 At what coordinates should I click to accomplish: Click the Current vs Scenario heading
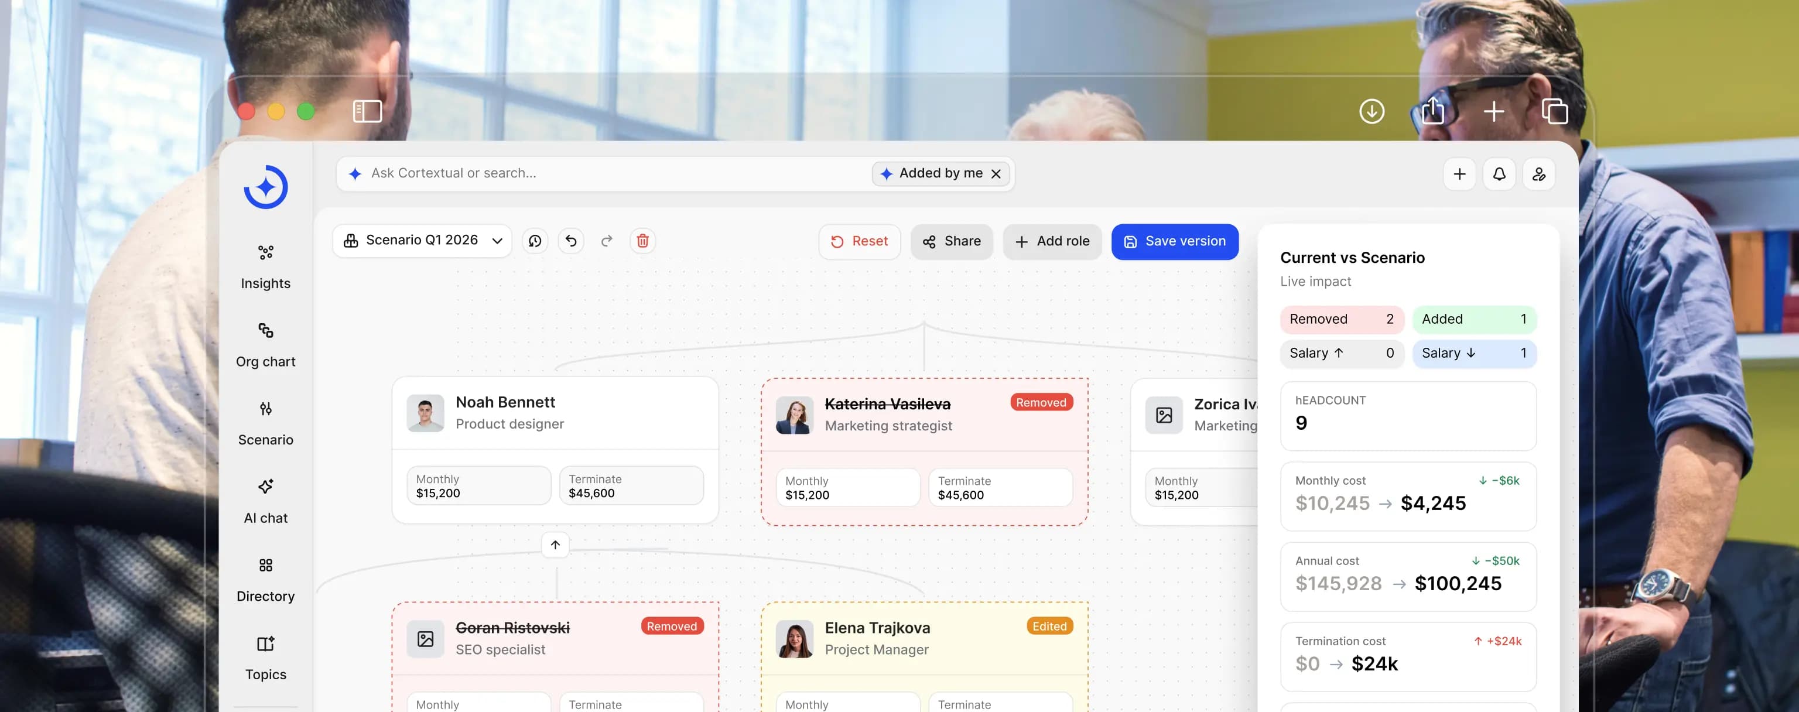[1352, 258]
